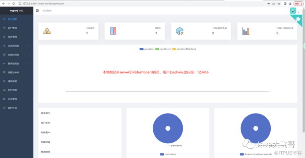Expand the 框架线程池 sidebar submenu
The height and width of the screenshot is (158, 305).
coord(16,63)
